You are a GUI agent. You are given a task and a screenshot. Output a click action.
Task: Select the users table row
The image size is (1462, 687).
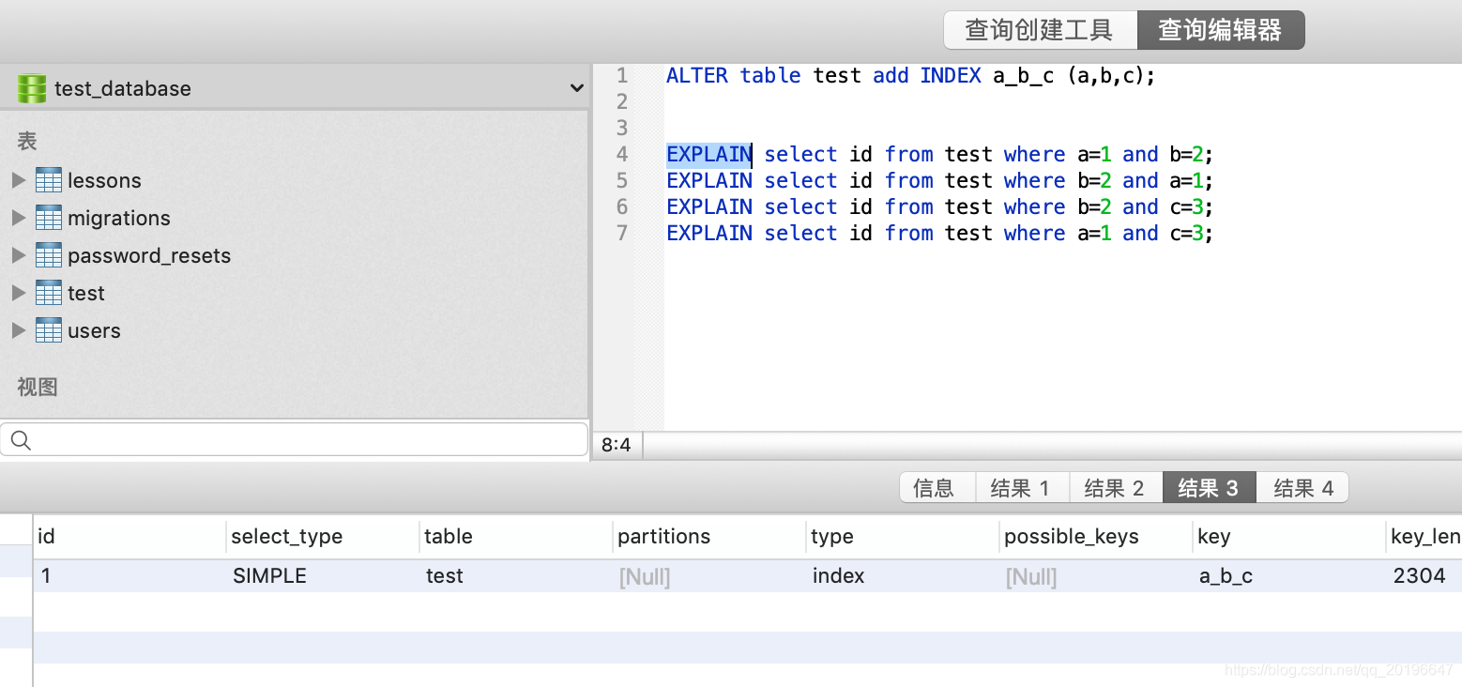[295, 330]
